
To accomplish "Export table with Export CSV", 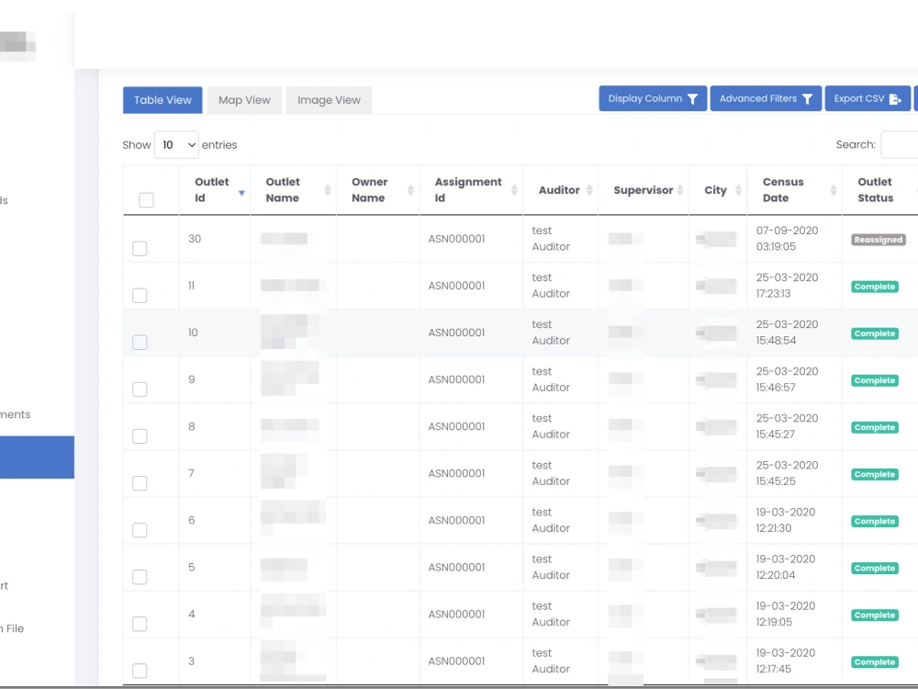I will [x=868, y=98].
